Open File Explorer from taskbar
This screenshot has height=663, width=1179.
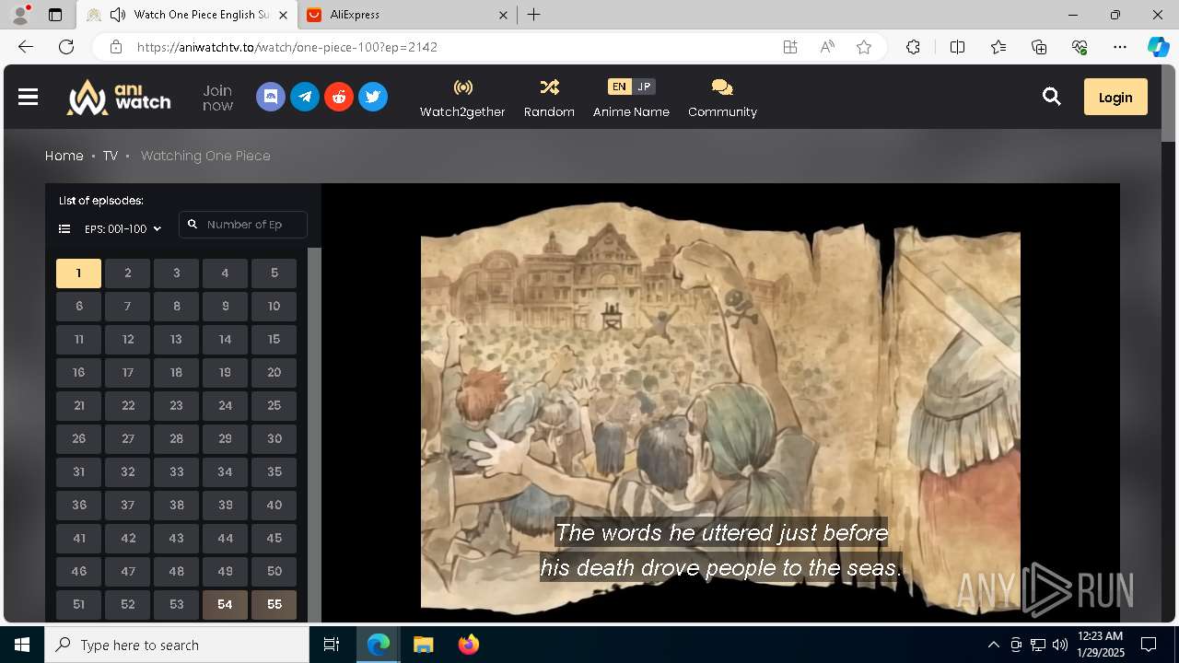[x=423, y=645]
